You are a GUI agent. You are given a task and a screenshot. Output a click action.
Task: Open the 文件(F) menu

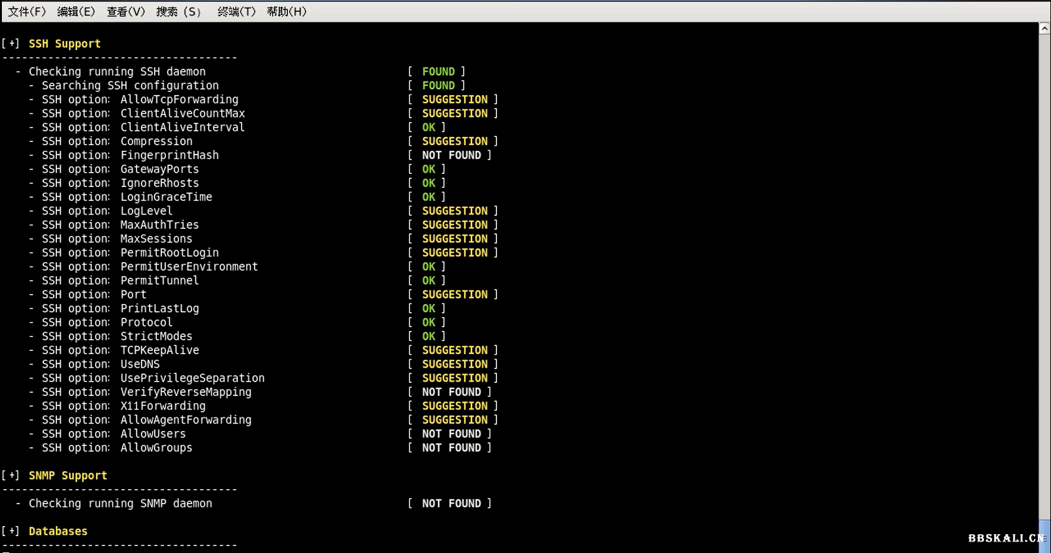pos(26,12)
